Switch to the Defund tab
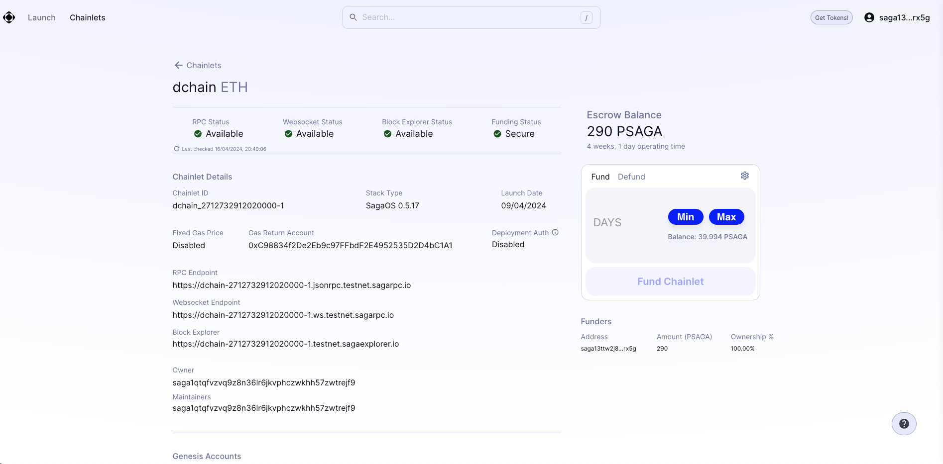The height and width of the screenshot is (464, 943). coord(631,177)
